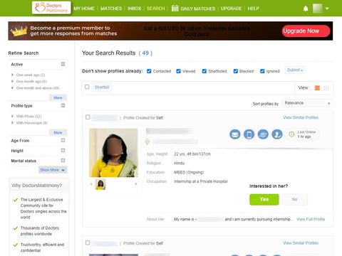The width and height of the screenshot is (342, 256).
Task: View the phone number via the mobile icon
Action: (249, 134)
